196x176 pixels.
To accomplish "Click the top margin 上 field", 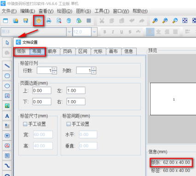I will [42, 91].
